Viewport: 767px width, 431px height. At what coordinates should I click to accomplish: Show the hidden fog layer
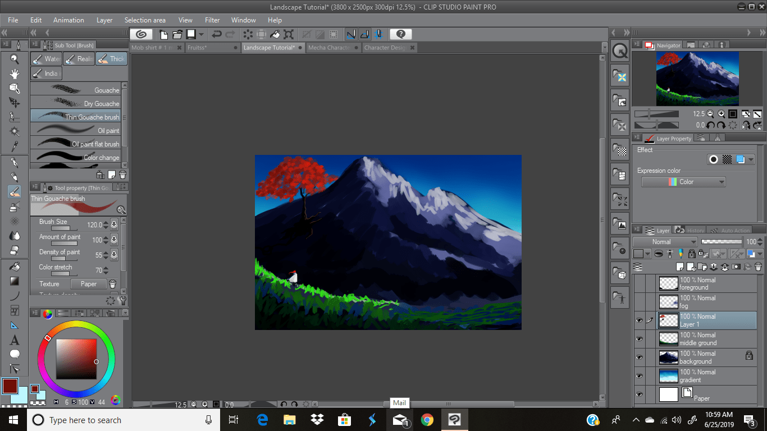coord(639,302)
